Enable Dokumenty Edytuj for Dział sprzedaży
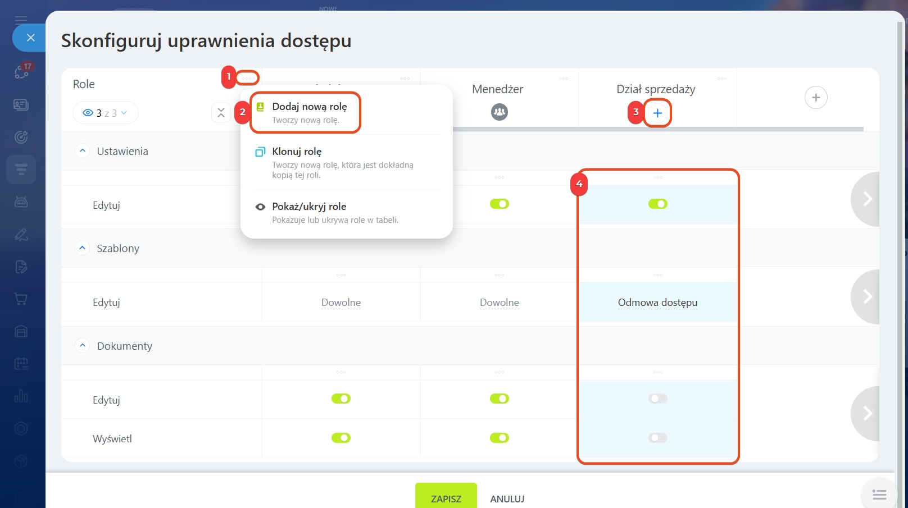 (657, 399)
